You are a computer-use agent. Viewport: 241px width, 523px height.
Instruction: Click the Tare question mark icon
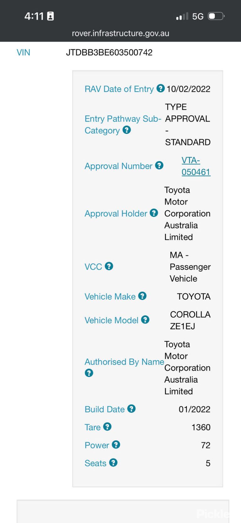pyautogui.click(x=107, y=427)
